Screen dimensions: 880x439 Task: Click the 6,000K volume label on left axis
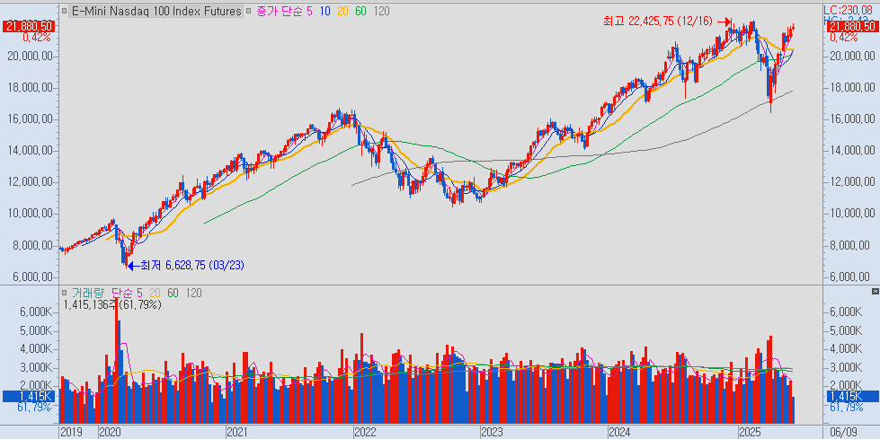coord(37,312)
